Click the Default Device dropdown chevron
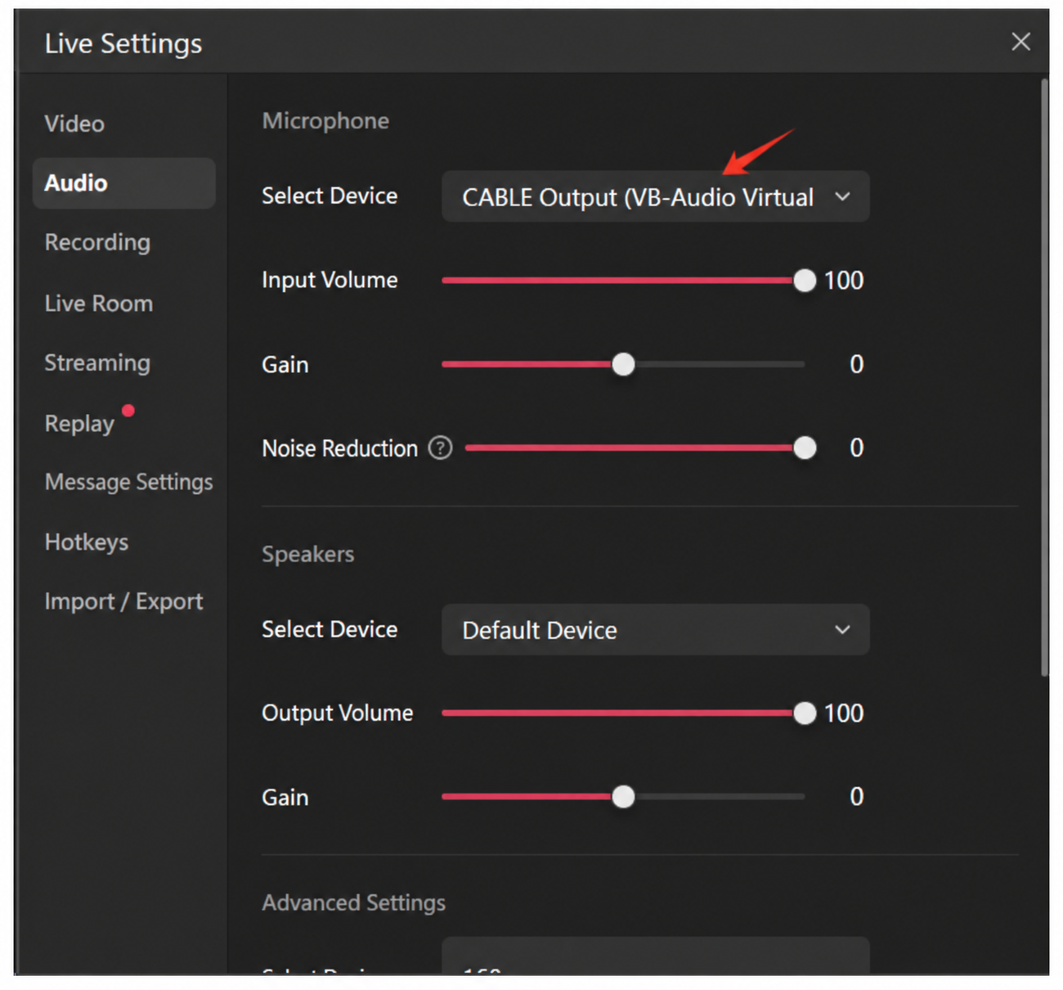 (x=842, y=629)
